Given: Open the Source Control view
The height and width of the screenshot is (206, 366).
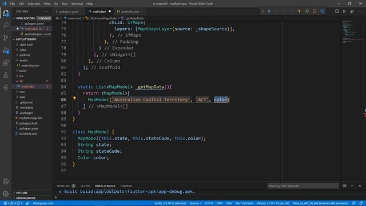Looking at the screenshot, I should tap(6, 38).
